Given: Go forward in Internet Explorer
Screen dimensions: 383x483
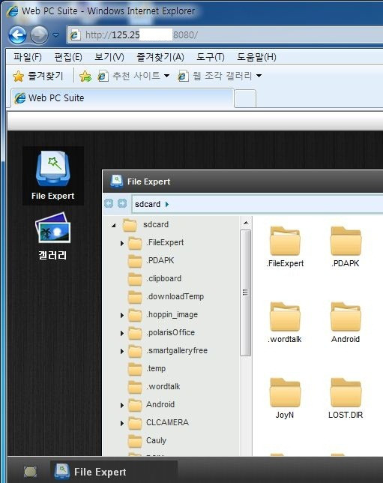Looking at the screenshot, I should click(x=39, y=34).
